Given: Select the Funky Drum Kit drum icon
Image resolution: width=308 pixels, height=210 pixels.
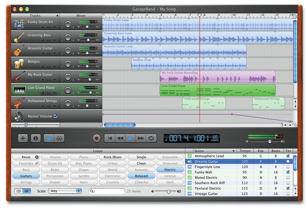Looking at the screenshot, I should (19, 24).
